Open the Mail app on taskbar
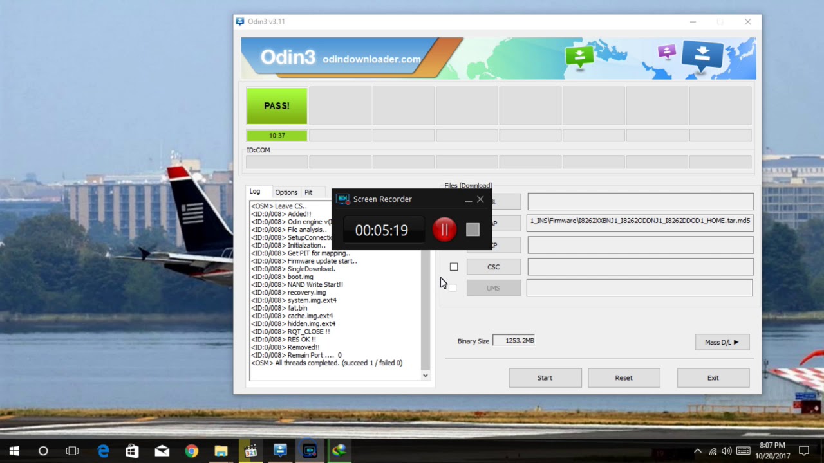 pos(162,451)
